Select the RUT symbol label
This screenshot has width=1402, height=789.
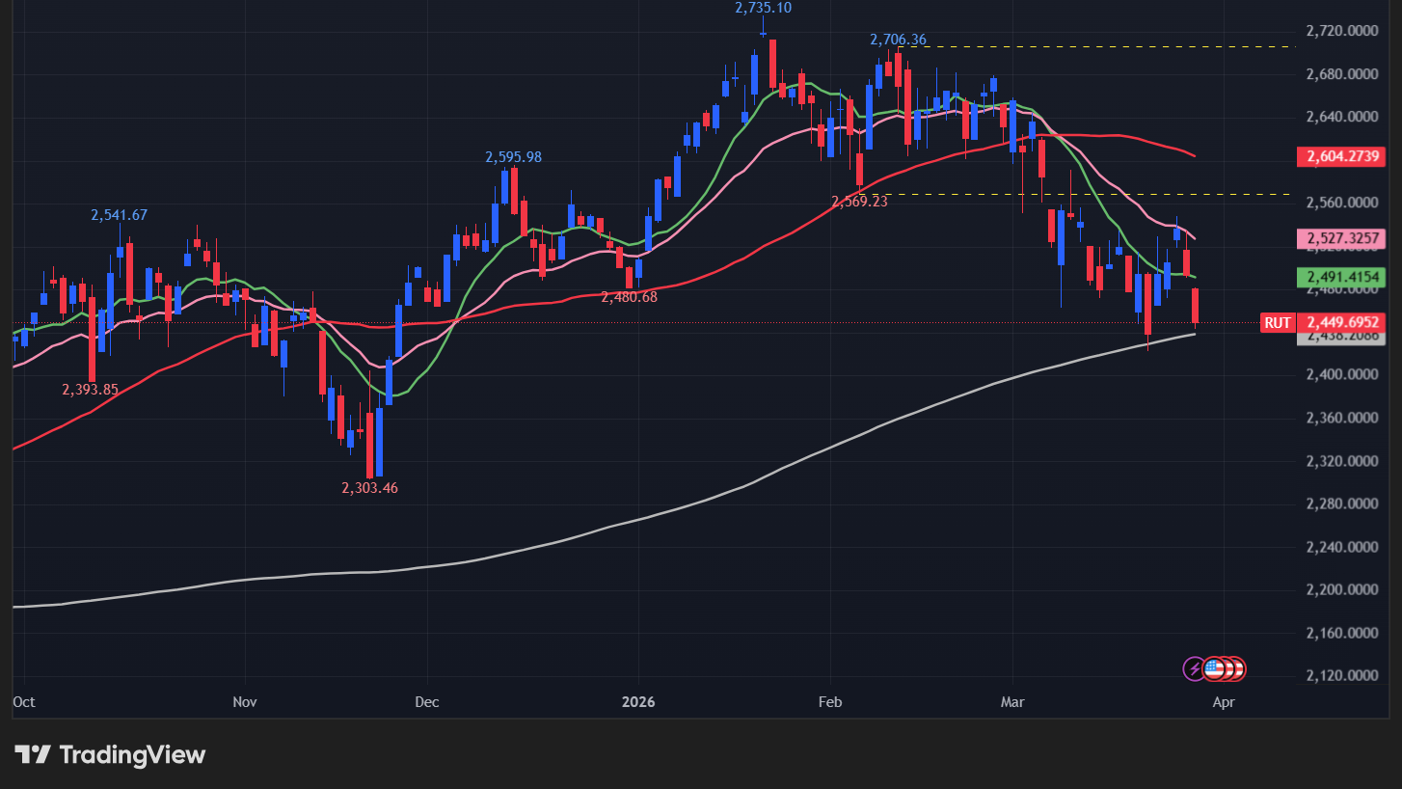[x=1277, y=323]
